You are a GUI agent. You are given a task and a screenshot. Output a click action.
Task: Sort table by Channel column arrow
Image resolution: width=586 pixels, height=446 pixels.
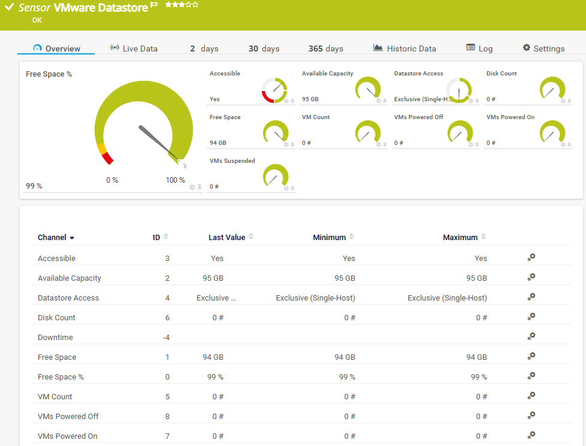(x=72, y=238)
